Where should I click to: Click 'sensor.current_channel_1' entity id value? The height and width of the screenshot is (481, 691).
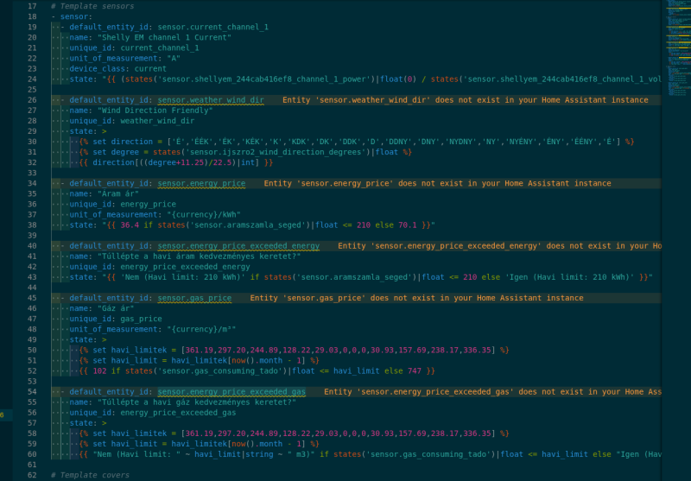(x=212, y=27)
